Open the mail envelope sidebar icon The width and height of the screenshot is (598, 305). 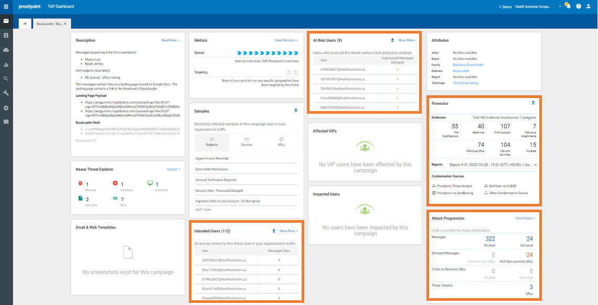pyautogui.click(x=6, y=21)
